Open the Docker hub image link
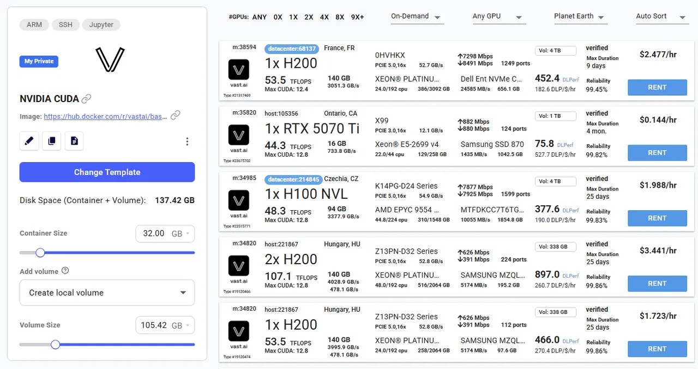The height and width of the screenshot is (369, 698). 106,116
